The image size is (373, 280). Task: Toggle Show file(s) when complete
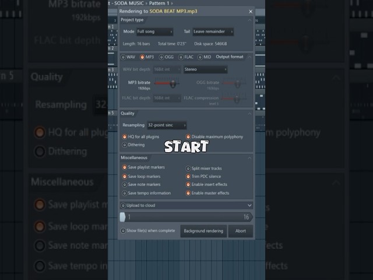pyautogui.click(x=123, y=231)
